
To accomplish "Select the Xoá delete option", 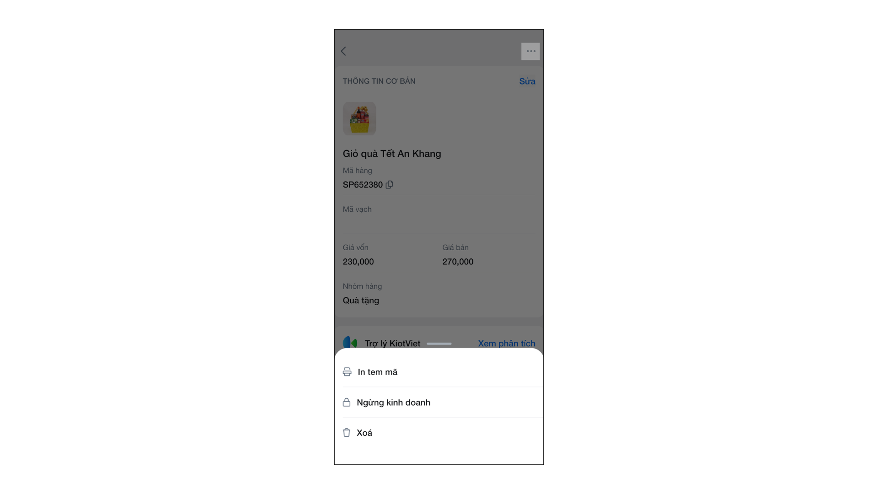I will pos(439,433).
